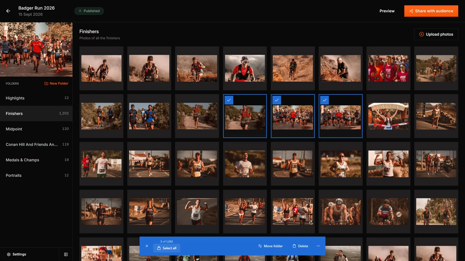Open the Medals & Champs folder
Viewport: 465px width, 261px height.
pyautogui.click(x=36, y=160)
